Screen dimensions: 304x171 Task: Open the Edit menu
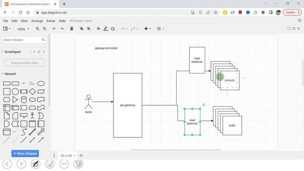coord(14,21)
